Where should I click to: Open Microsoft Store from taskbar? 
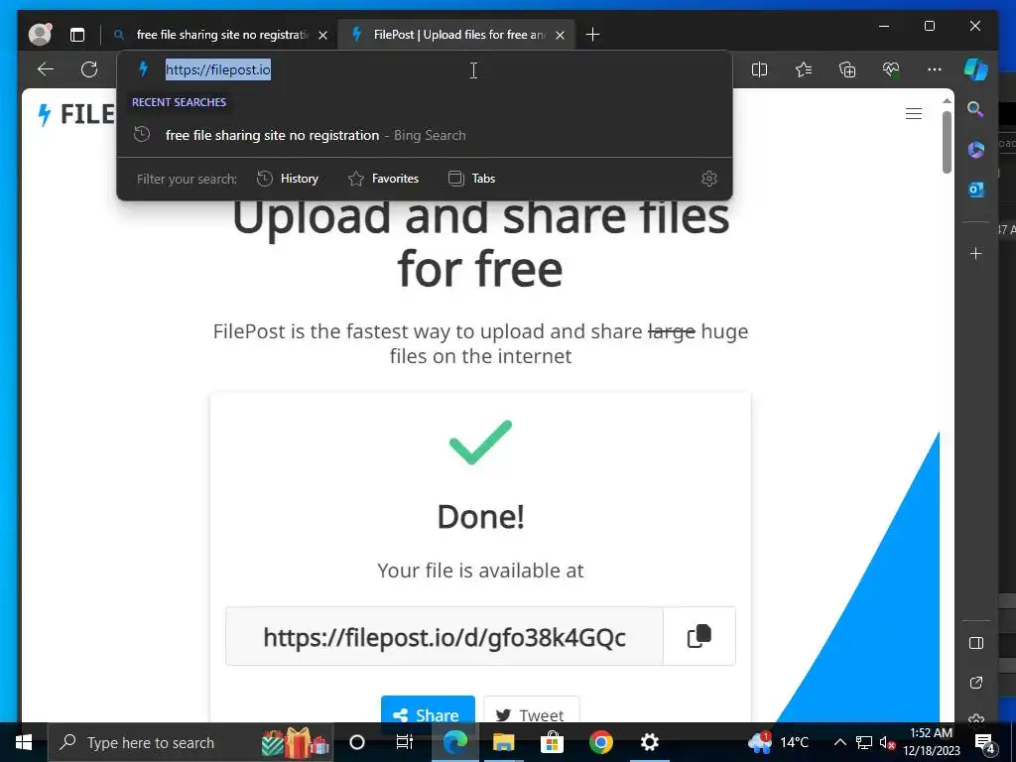552,742
